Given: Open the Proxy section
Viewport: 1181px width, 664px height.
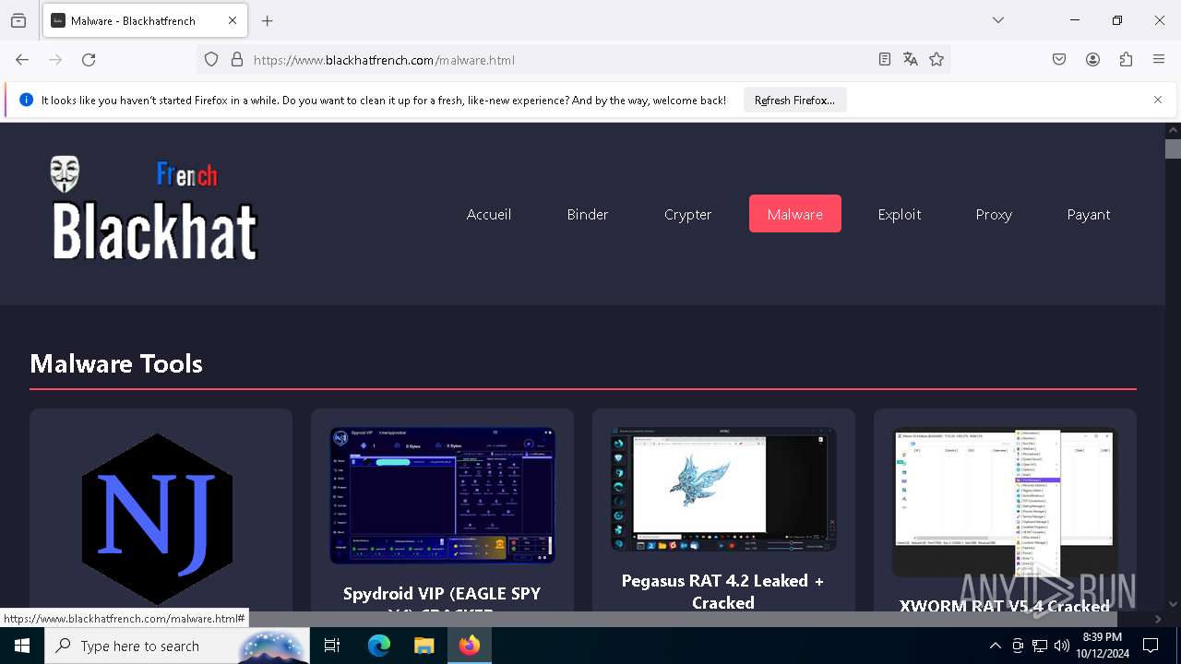Looking at the screenshot, I should click(x=994, y=214).
